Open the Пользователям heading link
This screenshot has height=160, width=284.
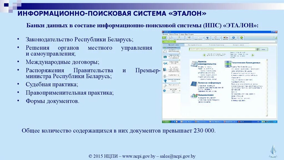(x=206, y=95)
